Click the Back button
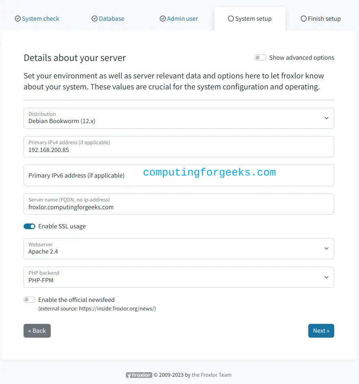This screenshot has height=384, width=359. pos(37,331)
